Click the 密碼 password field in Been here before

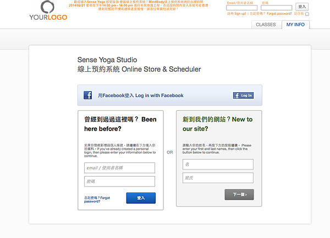click(x=119, y=182)
